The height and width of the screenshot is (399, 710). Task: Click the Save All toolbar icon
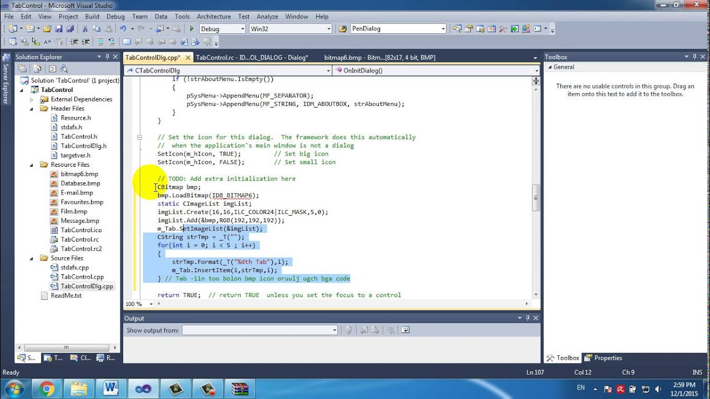[70, 29]
